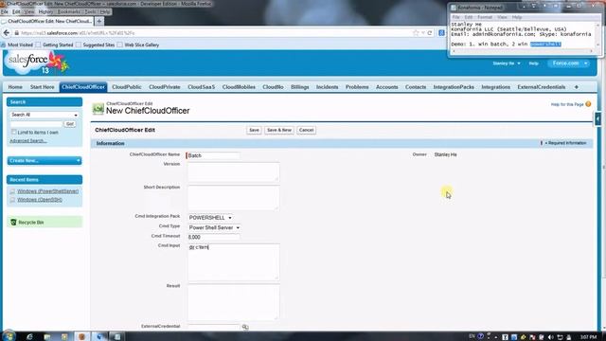Click the Salesforce logo
This screenshot has height=341, width=606.
37,63
